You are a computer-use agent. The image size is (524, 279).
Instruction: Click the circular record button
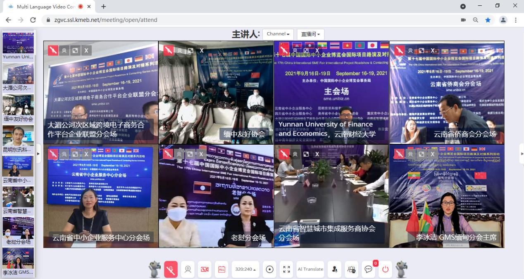coord(269,269)
